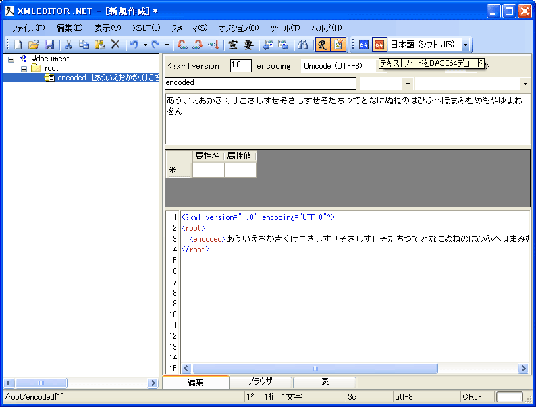Click the <root> opening tag on source line 2

click(194, 228)
